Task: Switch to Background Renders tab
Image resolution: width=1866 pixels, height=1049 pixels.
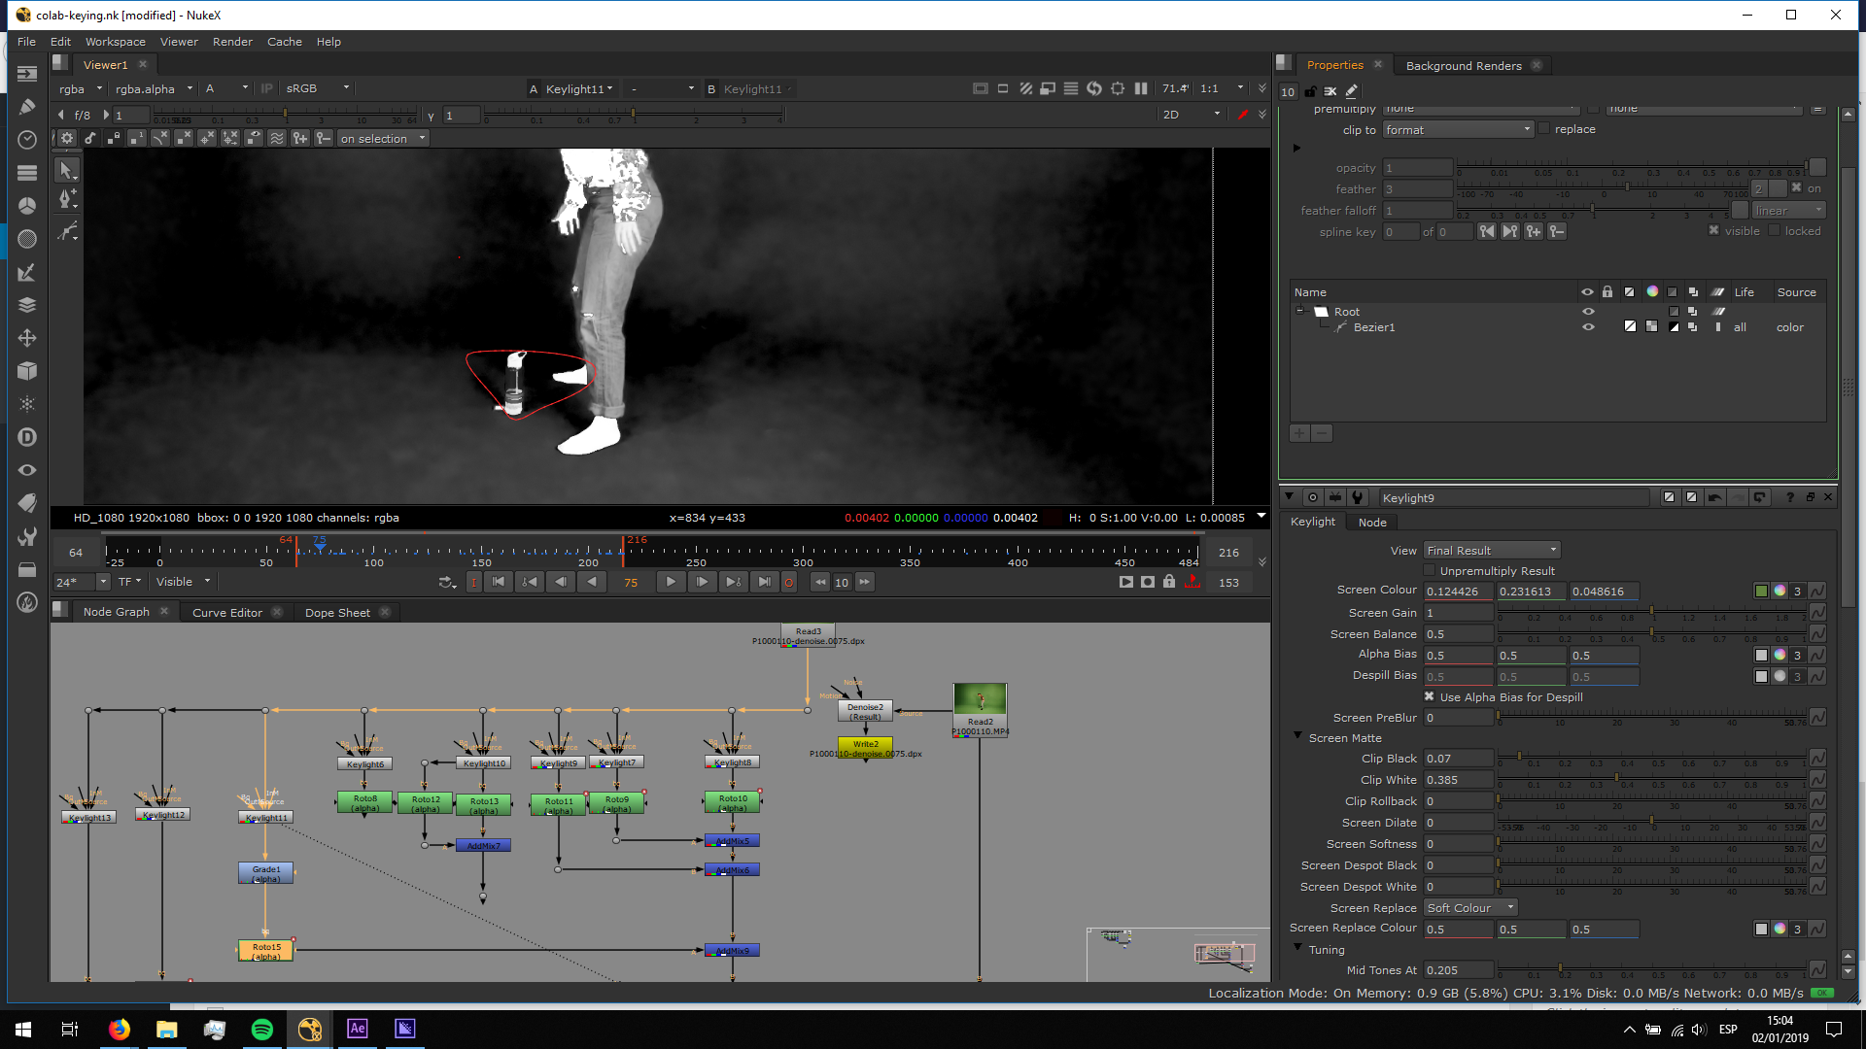Action: click(x=1463, y=66)
